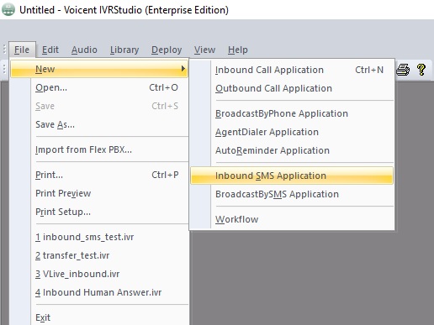Screen dimensions: 434x325
Task: Click the Voicent IVRStudio title bar icon
Action: tap(8, 9)
